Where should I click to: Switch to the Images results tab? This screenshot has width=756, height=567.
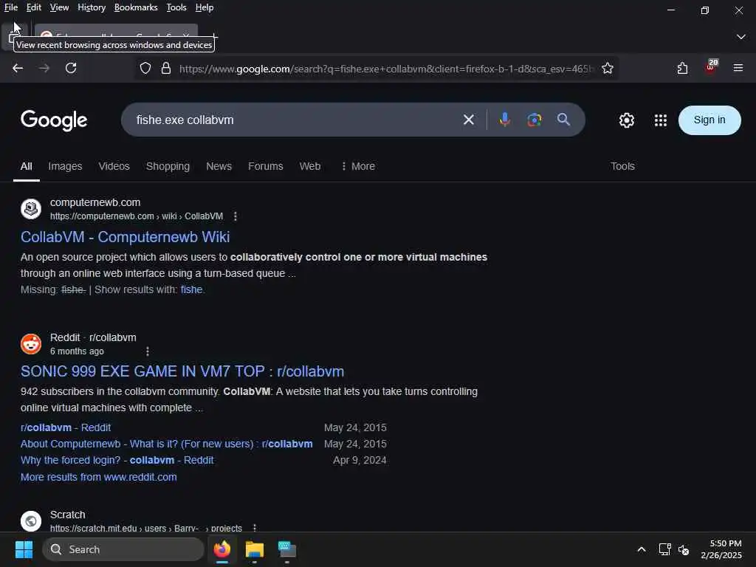point(65,166)
